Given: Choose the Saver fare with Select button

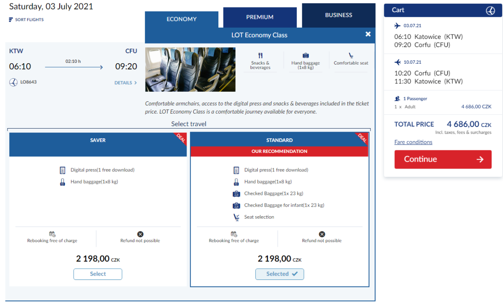Looking at the screenshot, I should (x=98, y=274).
